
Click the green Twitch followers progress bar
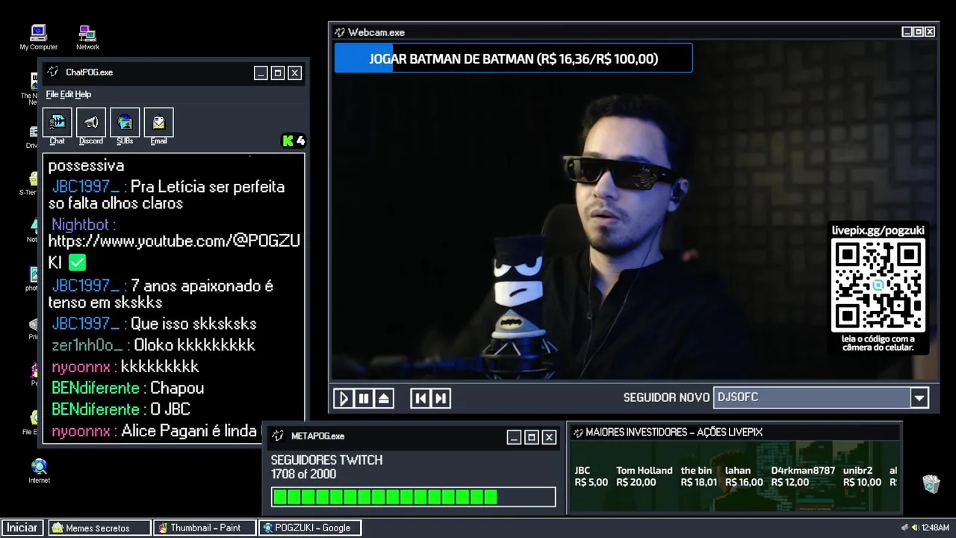pos(413,497)
